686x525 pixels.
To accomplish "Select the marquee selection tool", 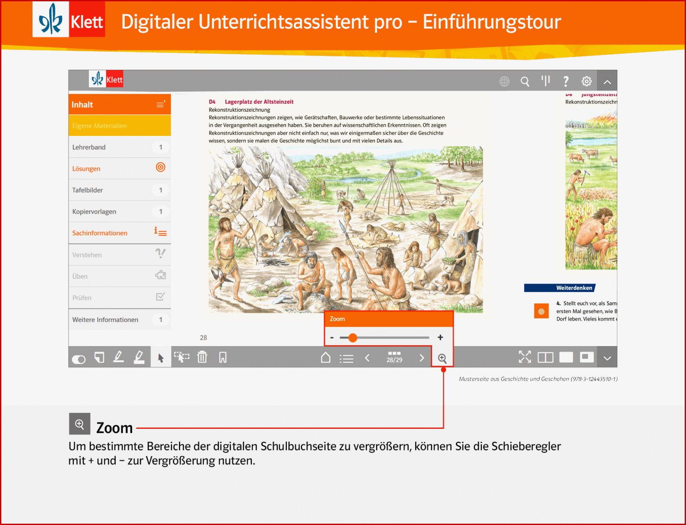I will coord(182,357).
